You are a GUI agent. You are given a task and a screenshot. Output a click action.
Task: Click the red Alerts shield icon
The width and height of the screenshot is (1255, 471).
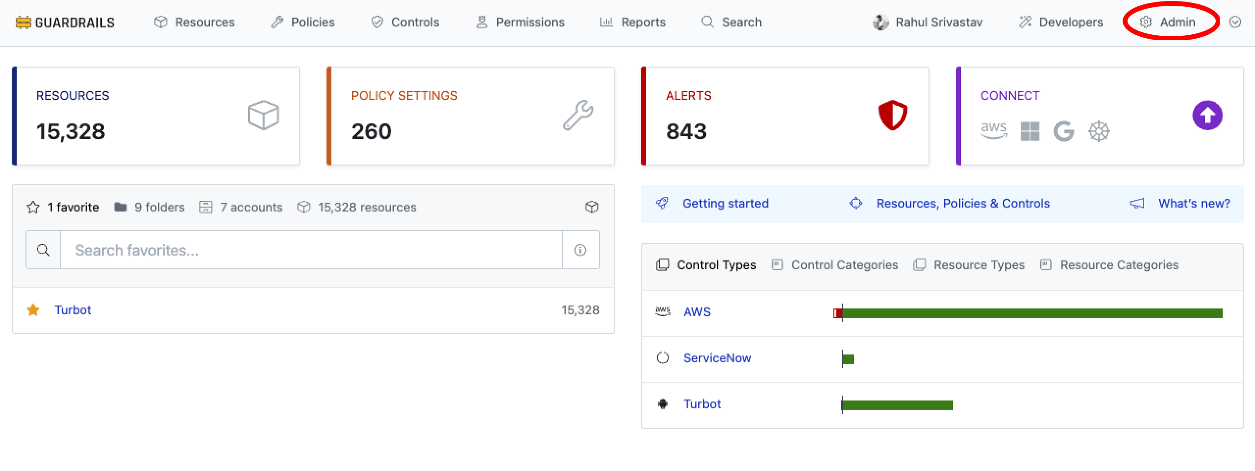click(892, 116)
